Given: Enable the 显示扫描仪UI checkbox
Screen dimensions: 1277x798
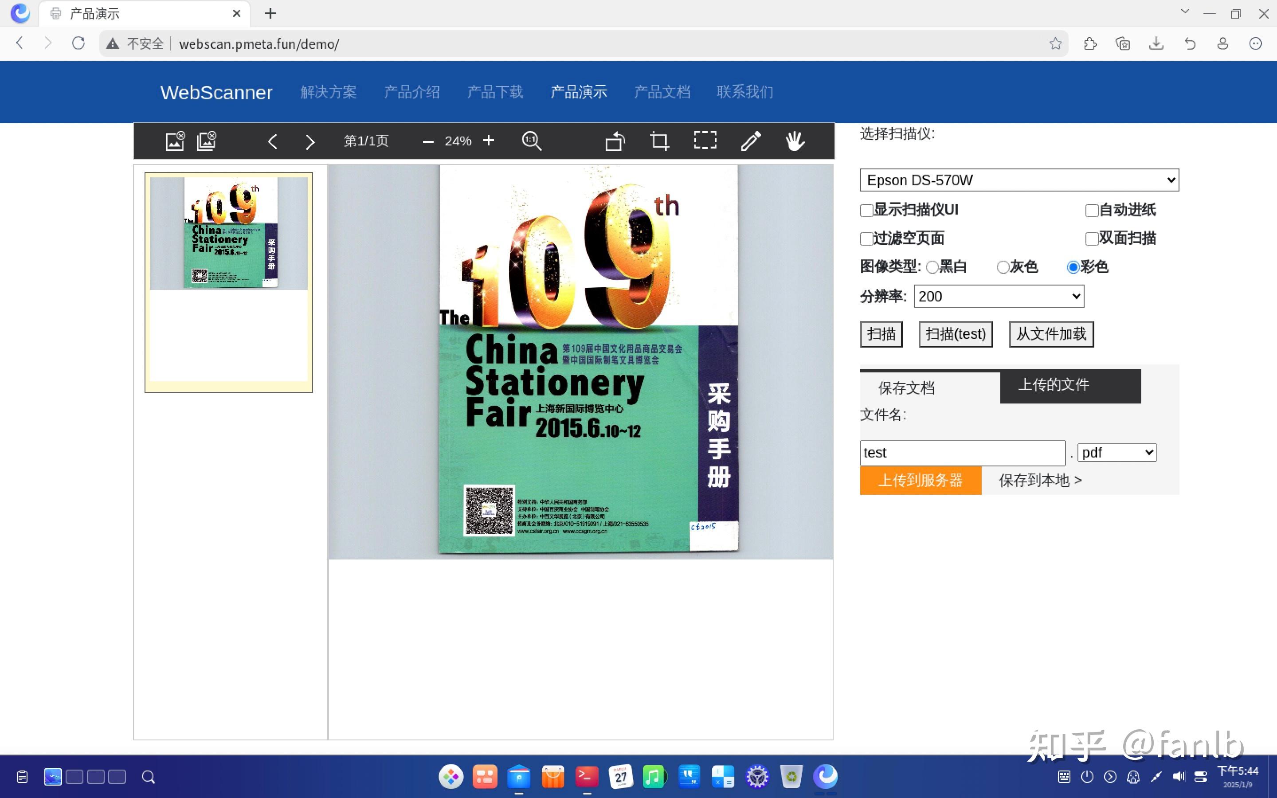Looking at the screenshot, I should [x=866, y=210].
